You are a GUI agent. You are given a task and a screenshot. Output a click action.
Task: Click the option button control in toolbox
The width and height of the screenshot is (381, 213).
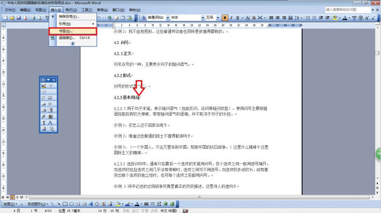click(x=50, y=104)
